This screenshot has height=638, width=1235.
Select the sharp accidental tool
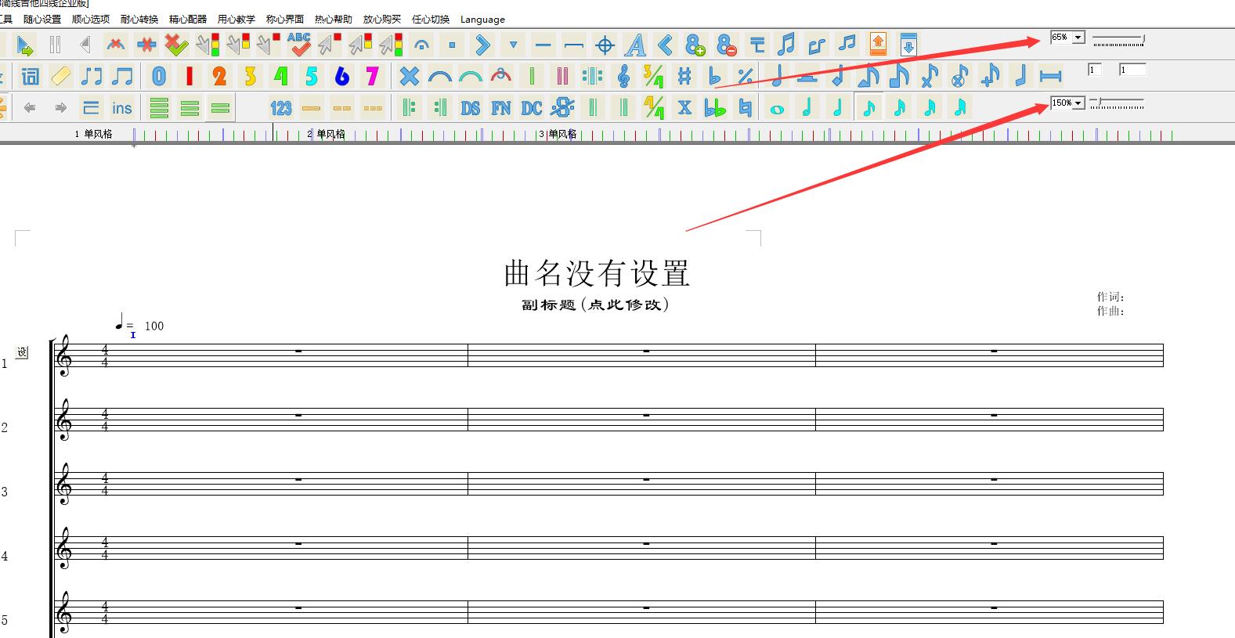coord(684,76)
